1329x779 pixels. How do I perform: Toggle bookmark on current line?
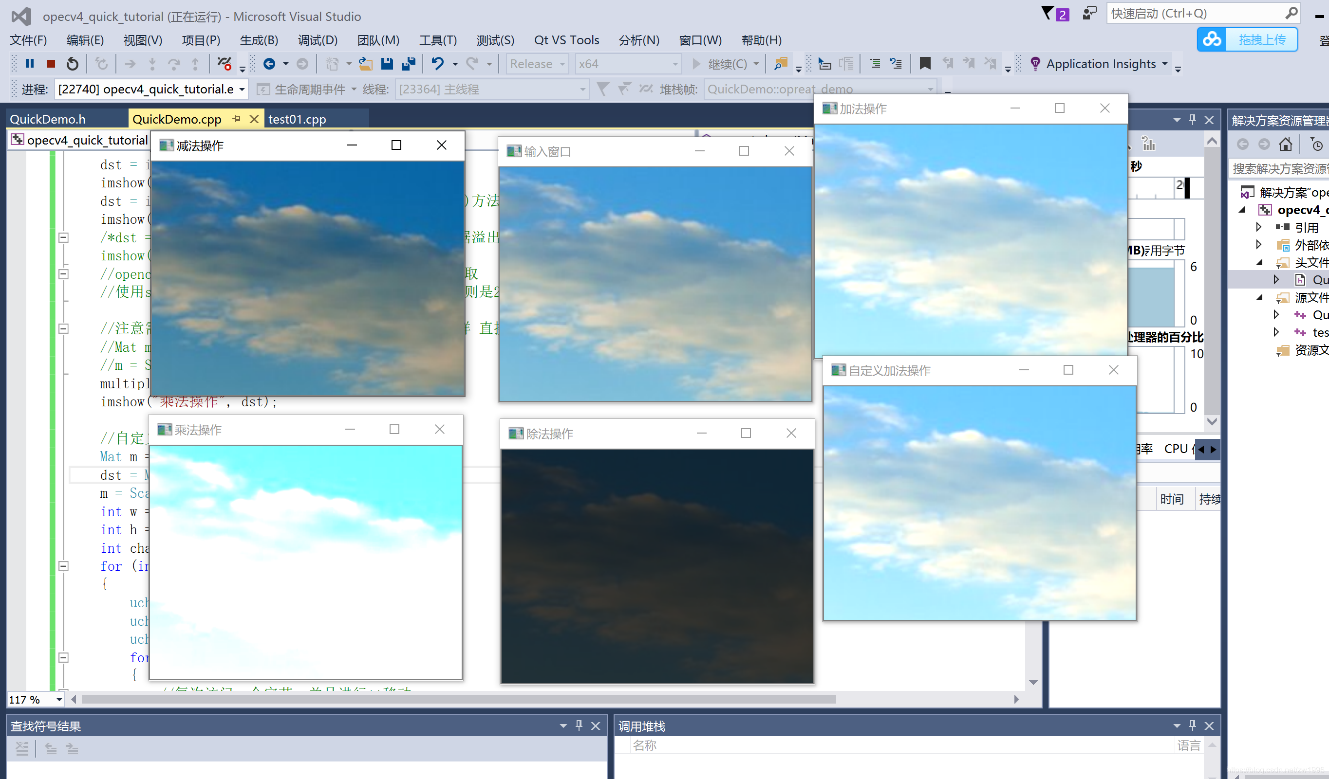[x=924, y=64]
